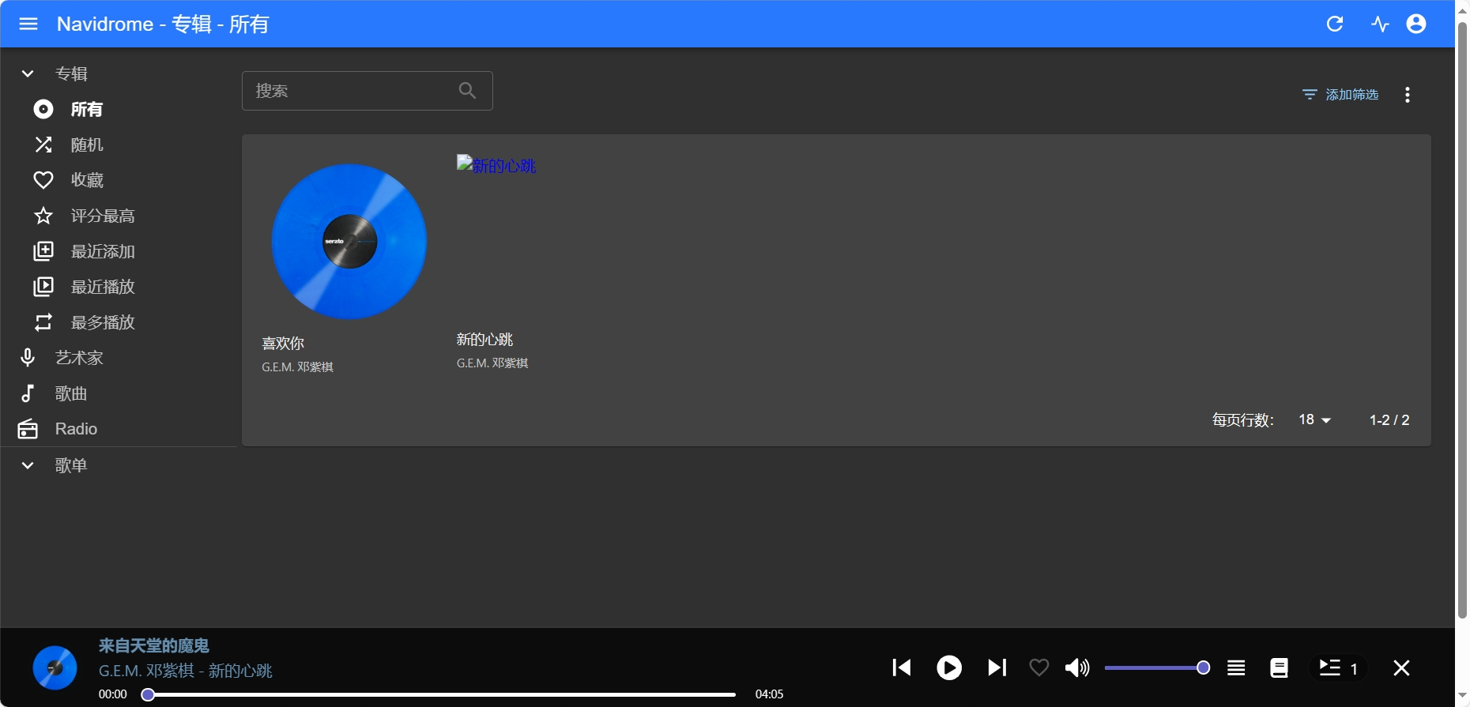The height and width of the screenshot is (707, 1470).
Task: Click the 新的心跳 album title
Action: [x=484, y=340]
